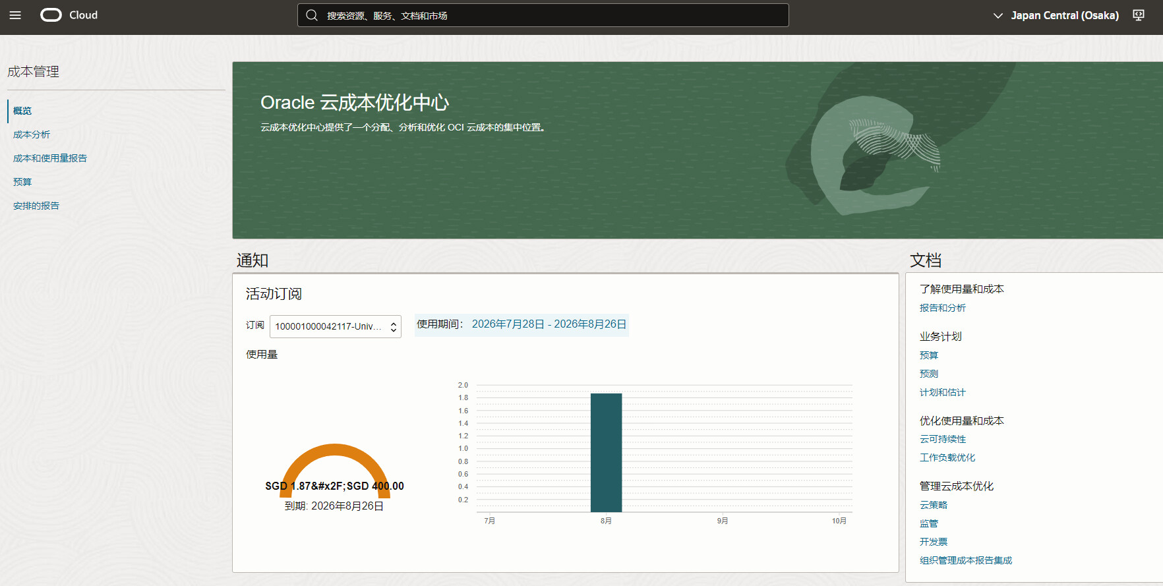Screen dimensions: 1163x586
Task: Click the 10月 axis label on chart
Action: [x=839, y=521]
